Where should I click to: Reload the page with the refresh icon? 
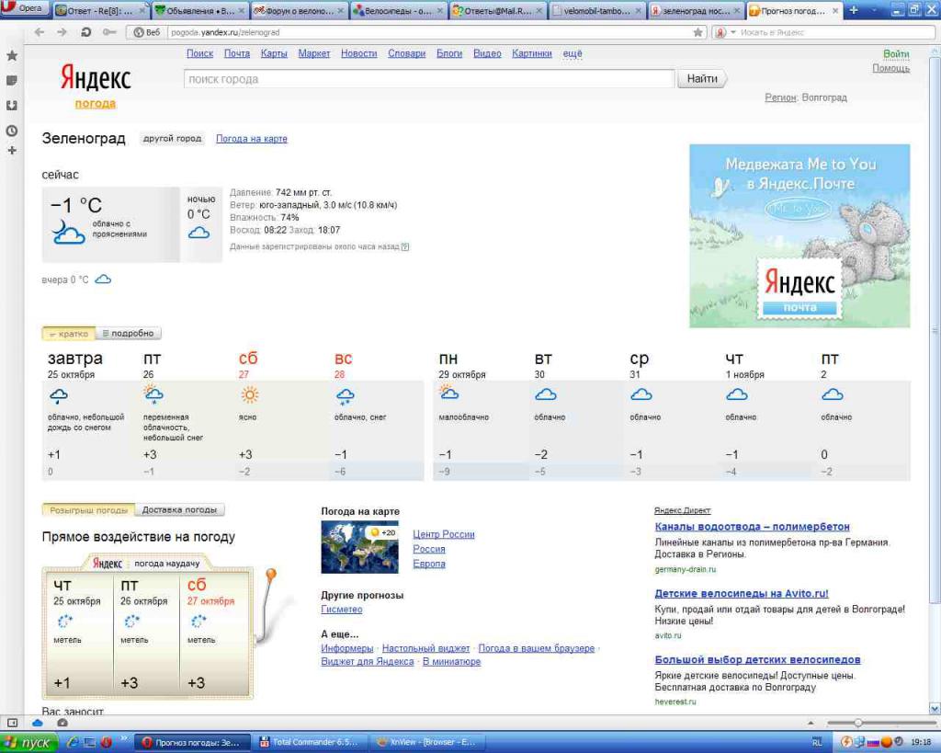click(x=85, y=32)
